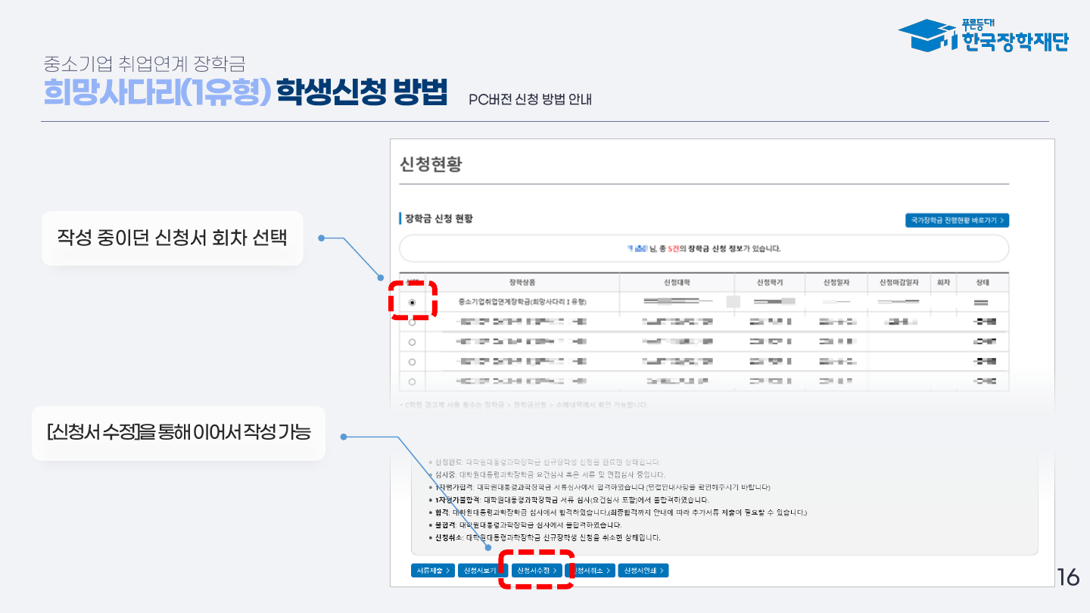Click the 신청일자 column header
Viewport: 1090px width, 613px height.
pos(836,282)
